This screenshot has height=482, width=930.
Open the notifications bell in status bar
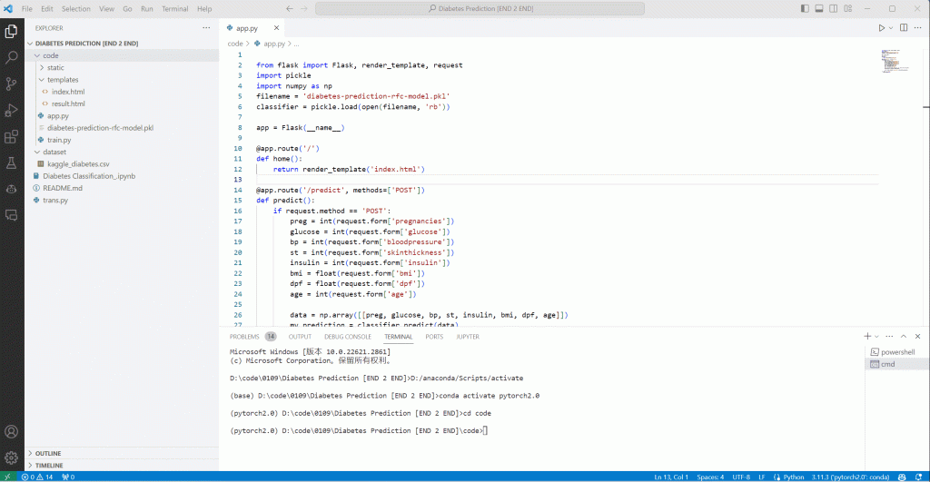point(919,477)
